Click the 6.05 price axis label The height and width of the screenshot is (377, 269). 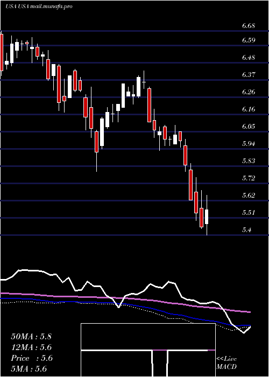click(x=249, y=126)
